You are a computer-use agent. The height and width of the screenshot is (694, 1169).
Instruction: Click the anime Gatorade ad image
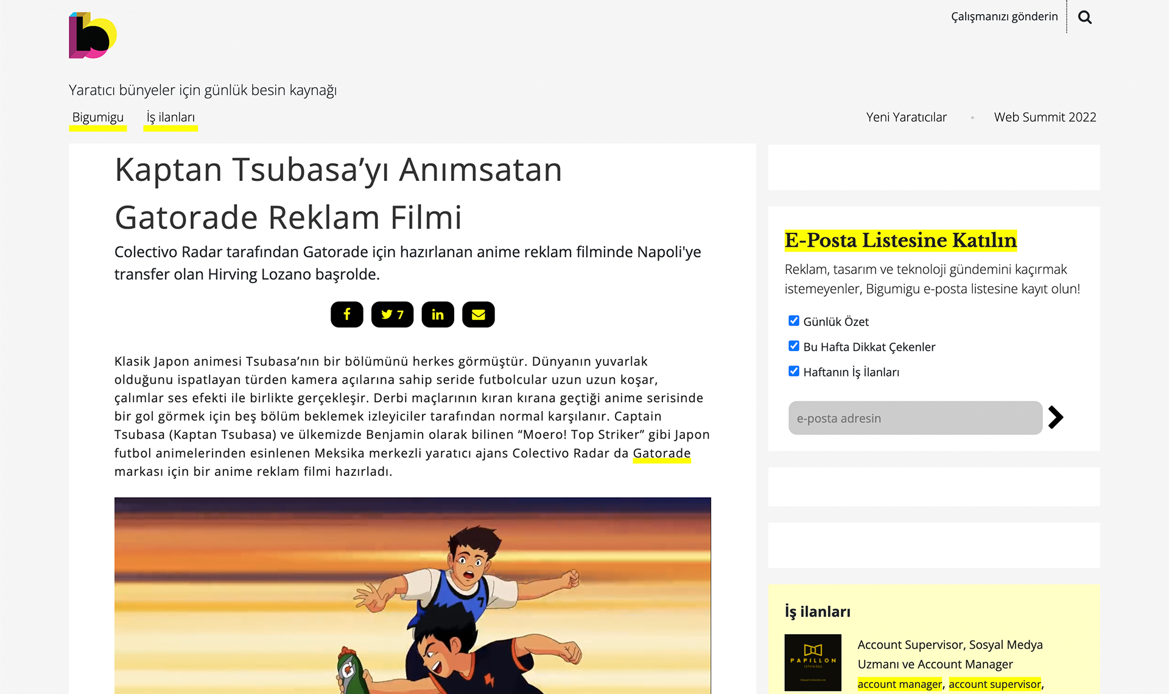(413, 595)
